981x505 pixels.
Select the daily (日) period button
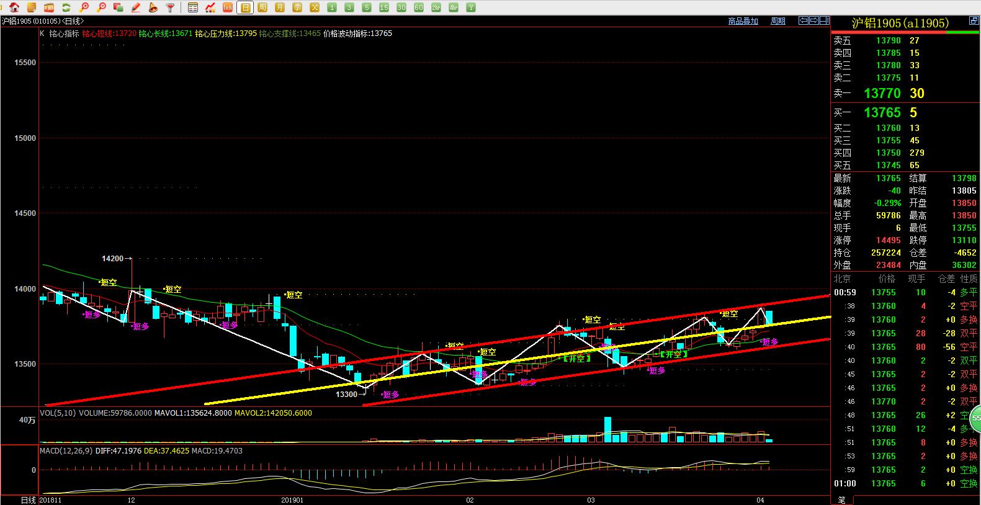(x=245, y=7)
